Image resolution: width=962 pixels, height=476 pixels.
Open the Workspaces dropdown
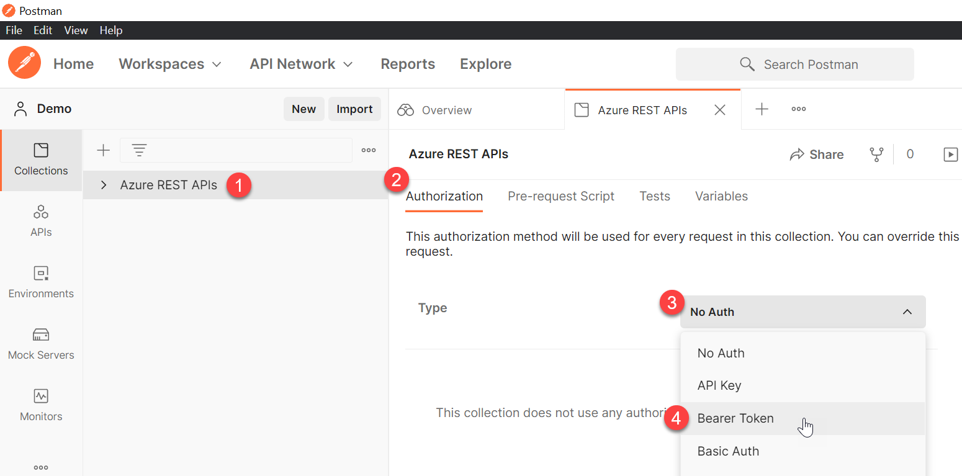pyautogui.click(x=170, y=64)
